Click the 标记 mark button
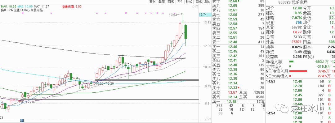This screenshot has width=335, height=123. coord(189,2)
